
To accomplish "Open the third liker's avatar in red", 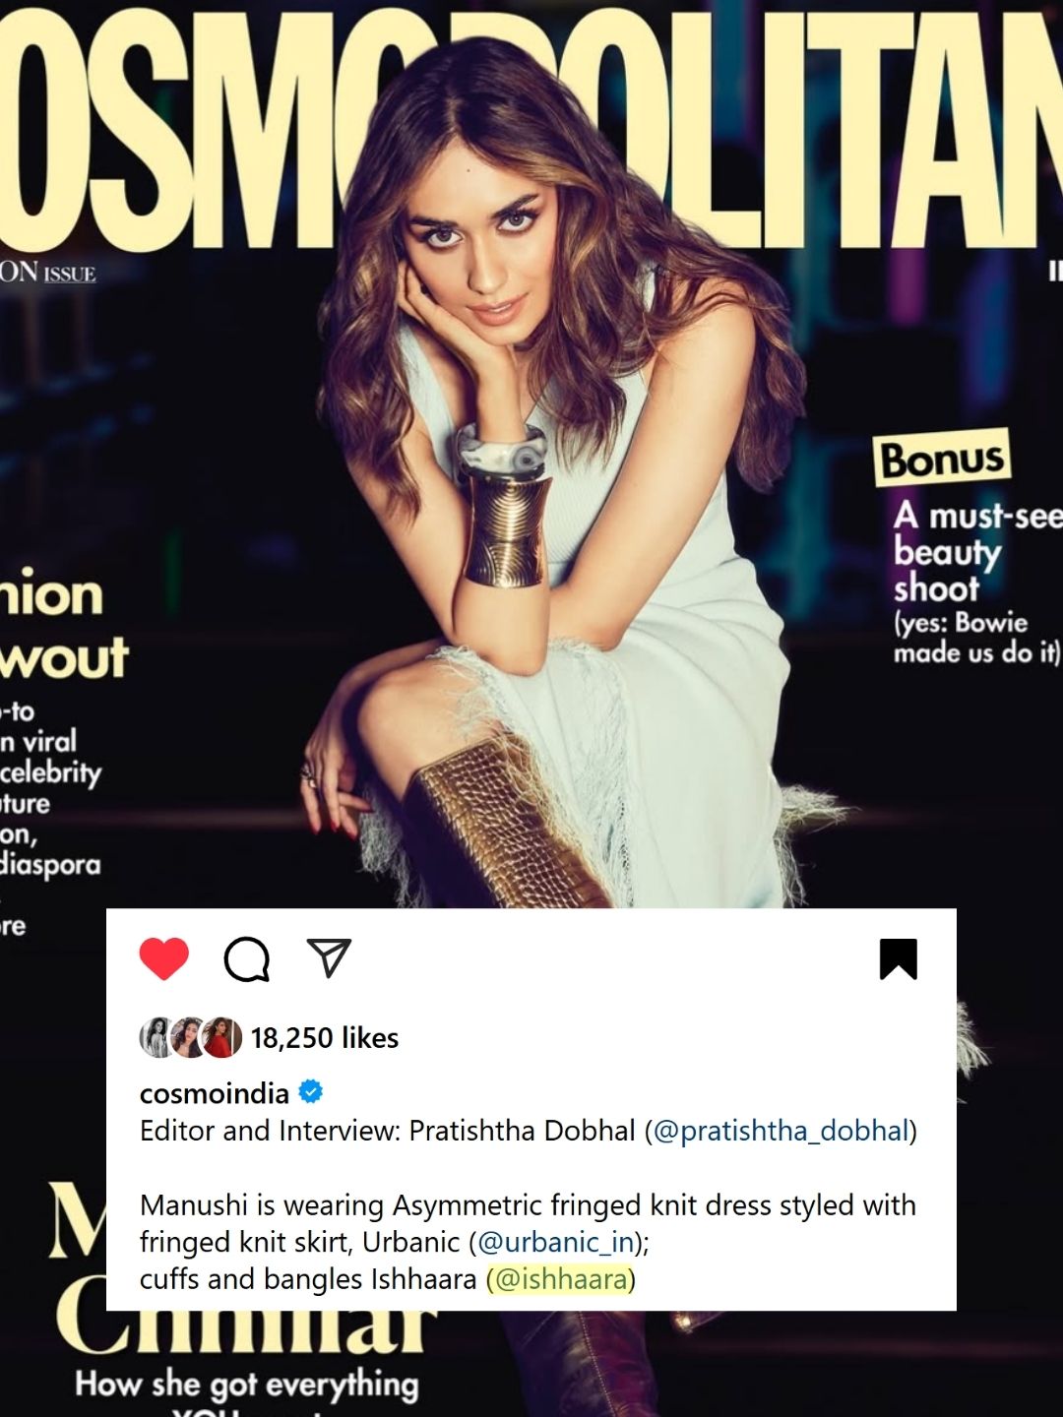I will tap(221, 1037).
